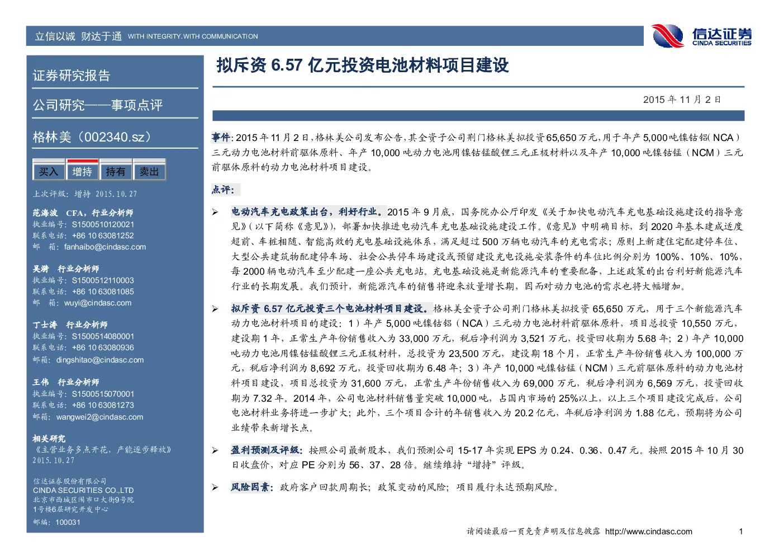Open email fanhaibo@cindasc.com
Viewport: 784px width, 555px height.
(x=105, y=247)
